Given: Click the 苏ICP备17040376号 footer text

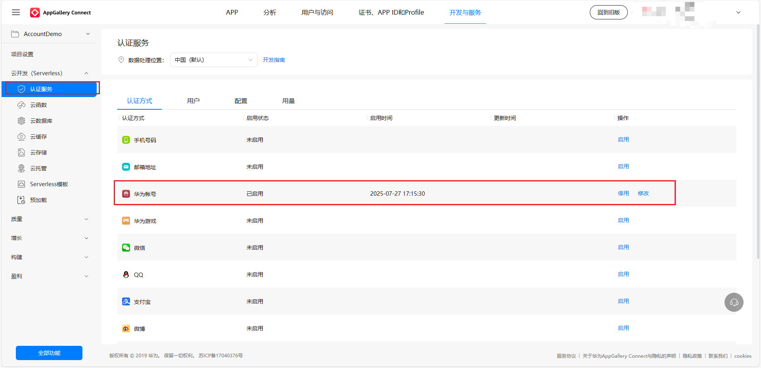Looking at the screenshot, I should 221,355.
